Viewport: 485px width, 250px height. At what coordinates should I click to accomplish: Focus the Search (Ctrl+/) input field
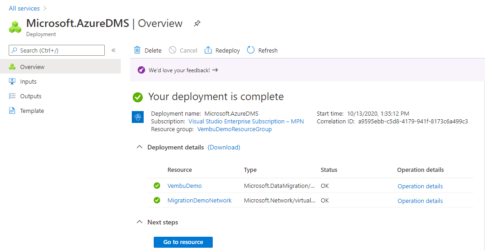coord(57,50)
